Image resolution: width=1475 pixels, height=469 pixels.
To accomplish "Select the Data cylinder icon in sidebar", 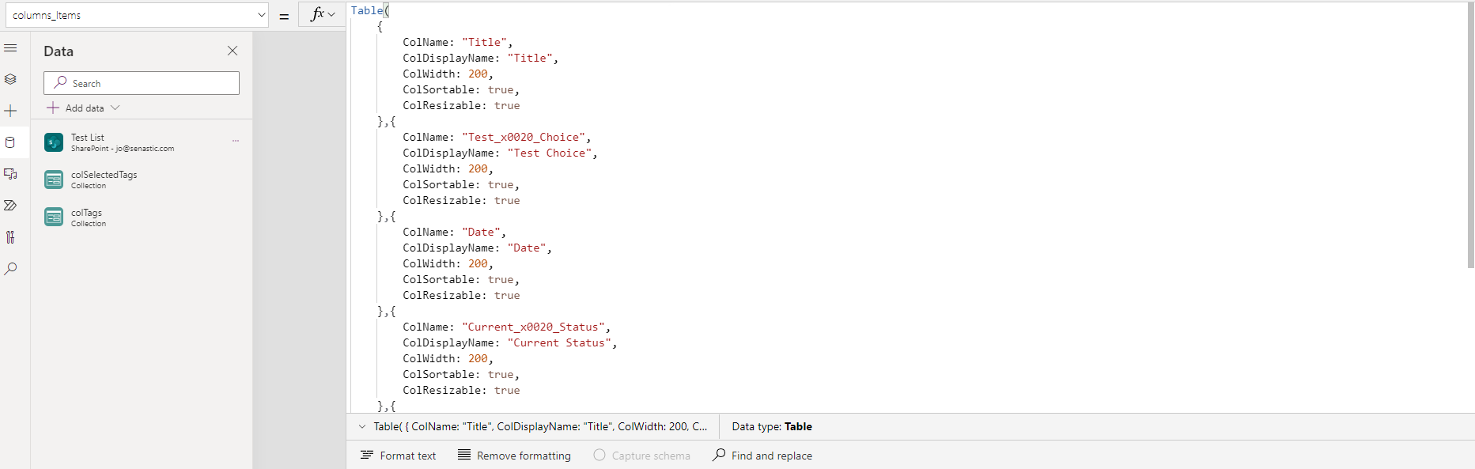I will coord(10,142).
